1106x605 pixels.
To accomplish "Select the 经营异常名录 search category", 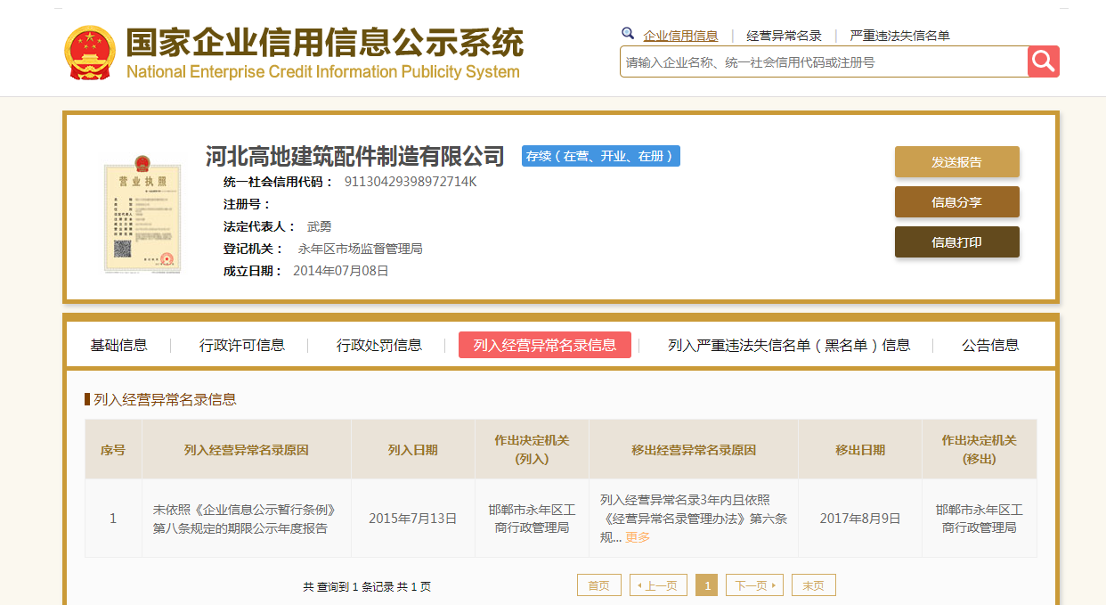I will (784, 36).
